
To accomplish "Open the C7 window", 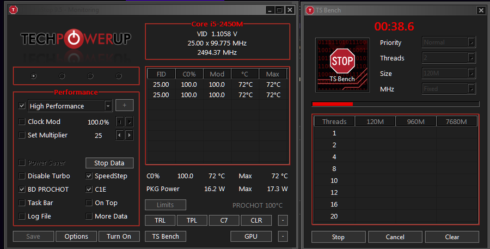I will [224, 220].
